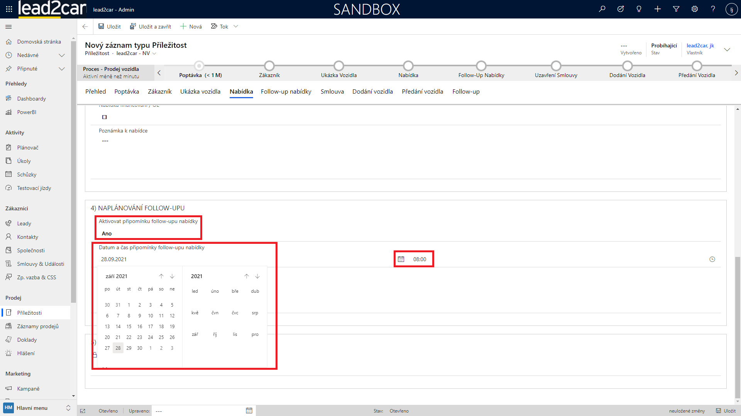The height and width of the screenshot is (416, 741).
Task: Toggle the Aktivovat připomínku Ano field
Action: coord(107,233)
